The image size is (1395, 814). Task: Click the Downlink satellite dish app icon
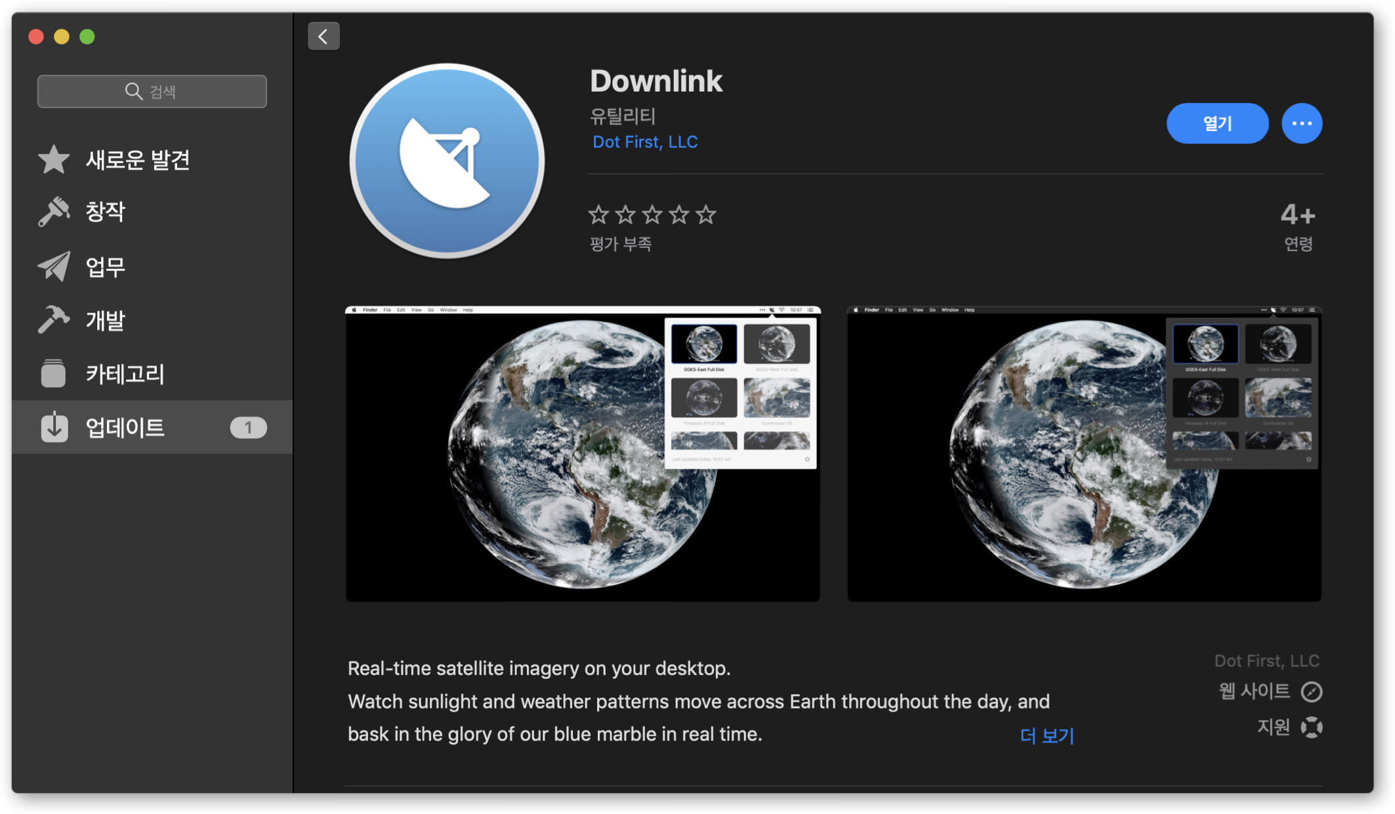coord(448,161)
